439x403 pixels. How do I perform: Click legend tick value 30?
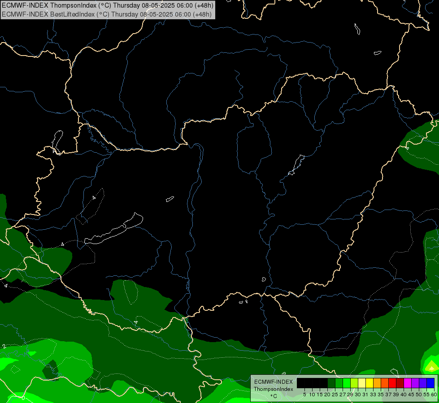tap(358, 394)
